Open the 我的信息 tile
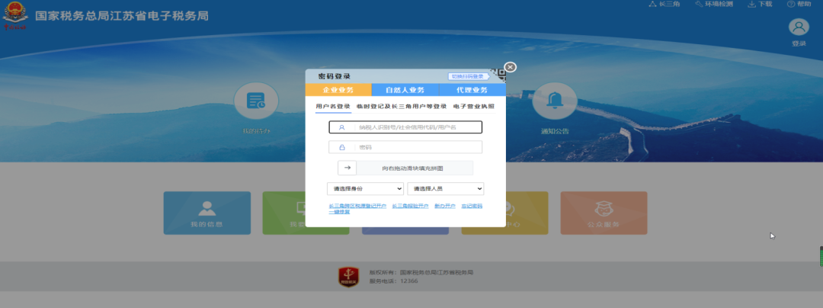Viewport: 823px width, 308px height. point(207,213)
